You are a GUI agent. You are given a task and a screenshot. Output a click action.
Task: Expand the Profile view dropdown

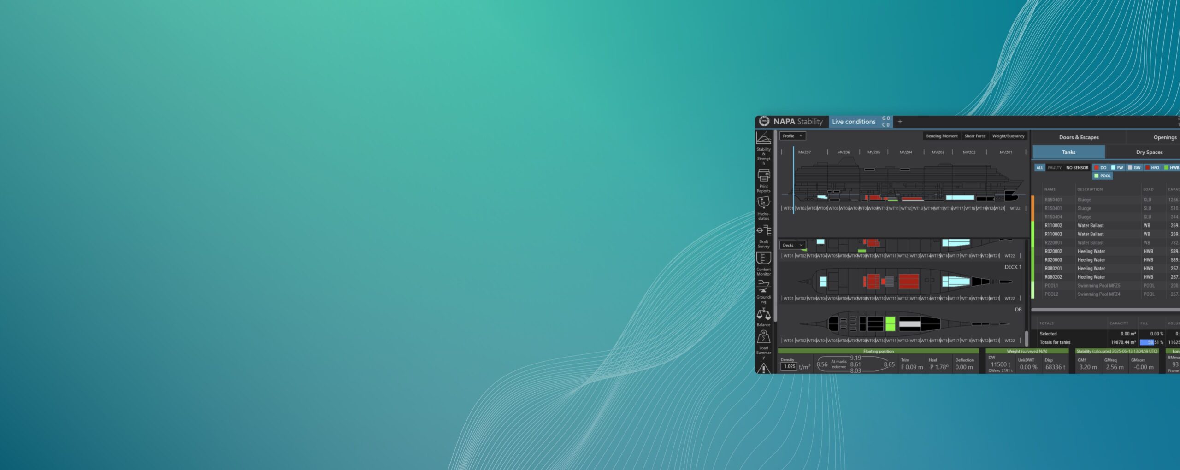(x=792, y=136)
